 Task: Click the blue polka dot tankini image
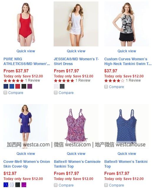click(x=127, y=126)
